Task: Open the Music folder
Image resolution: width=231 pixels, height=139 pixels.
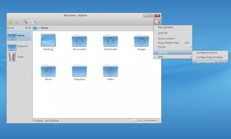Action: [48, 71]
